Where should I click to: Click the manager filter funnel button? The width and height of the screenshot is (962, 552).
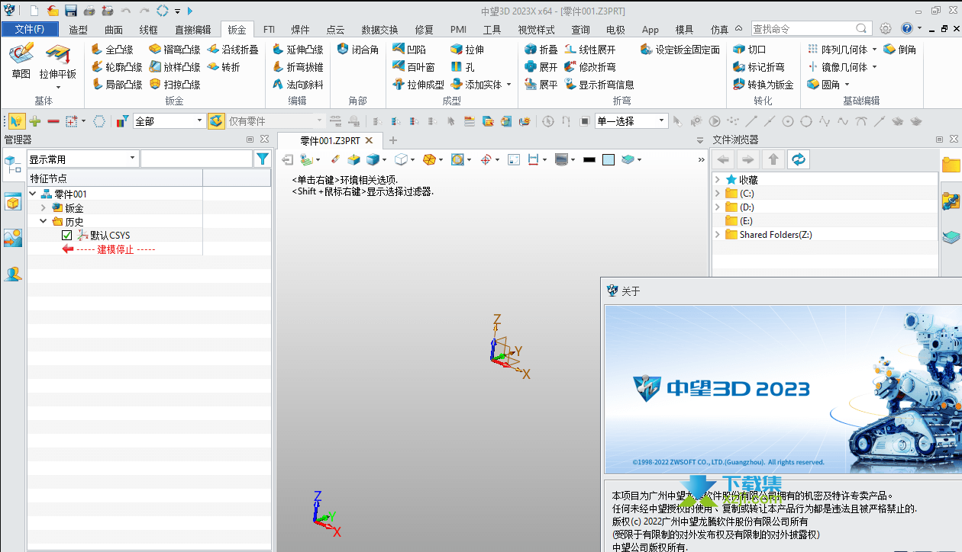tap(263, 159)
